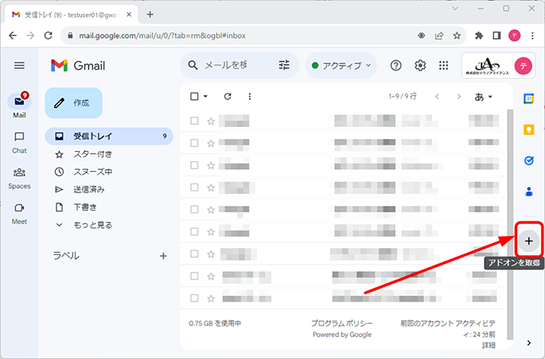Click the Gmail logo

pos(78,66)
